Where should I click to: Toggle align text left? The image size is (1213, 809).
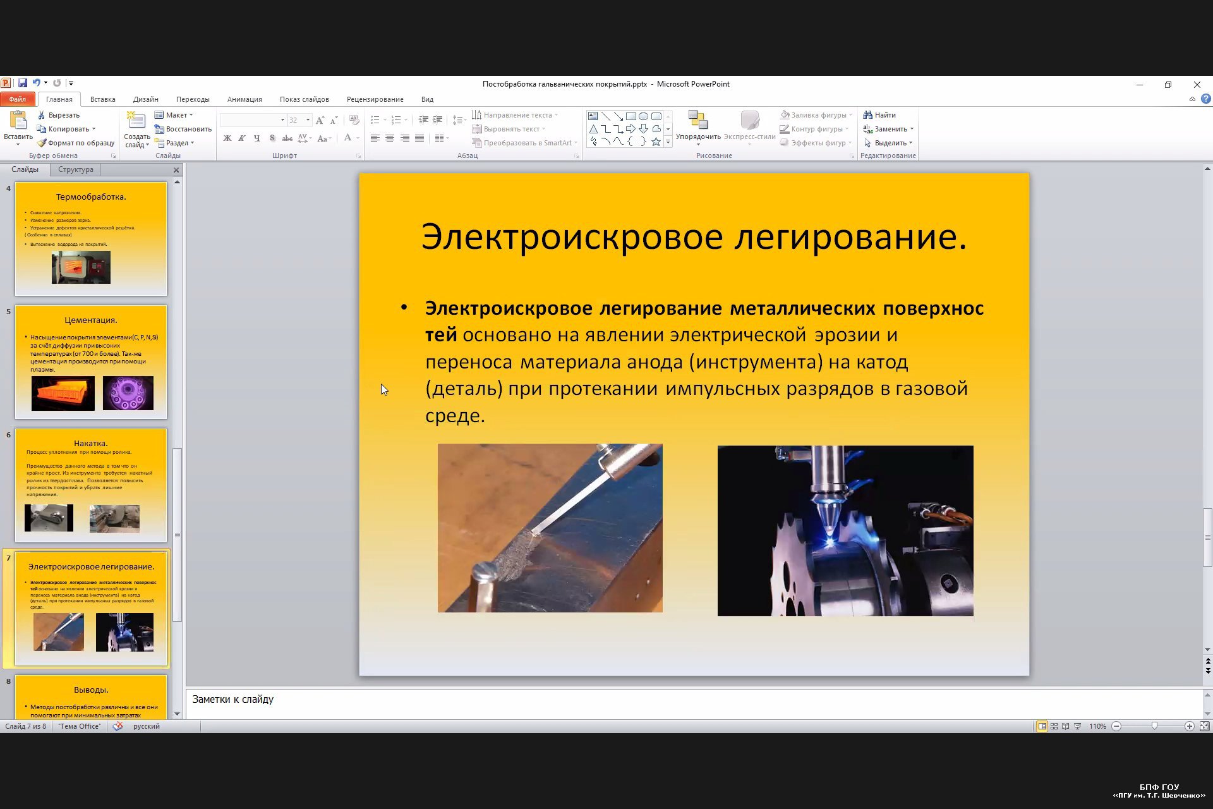click(375, 138)
